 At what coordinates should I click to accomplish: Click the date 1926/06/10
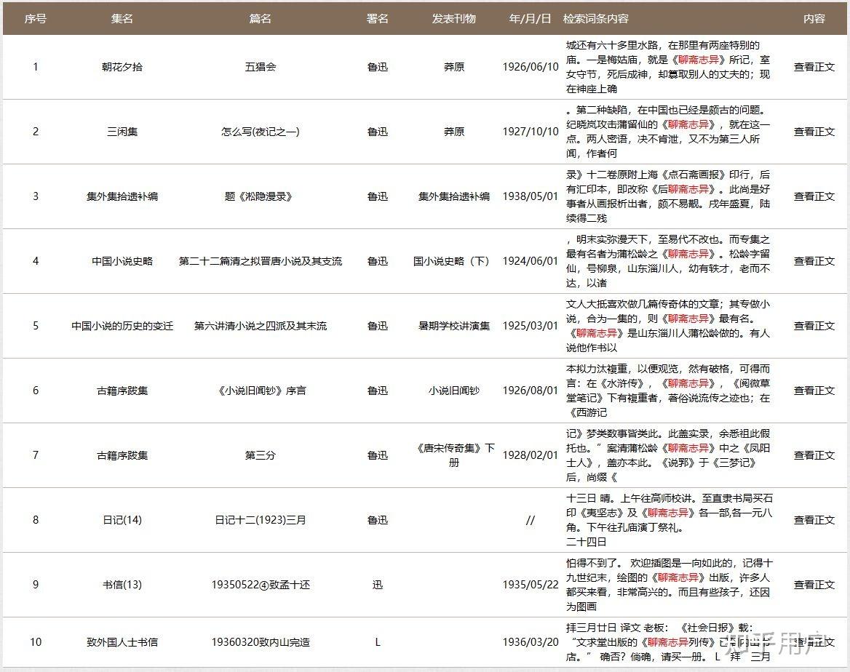click(531, 67)
